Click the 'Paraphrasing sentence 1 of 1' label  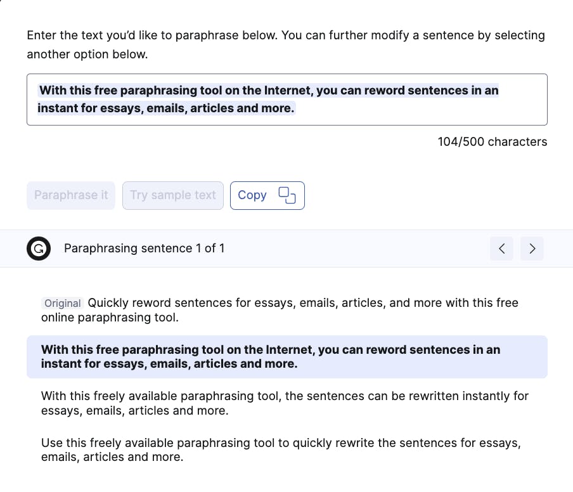click(x=145, y=249)
